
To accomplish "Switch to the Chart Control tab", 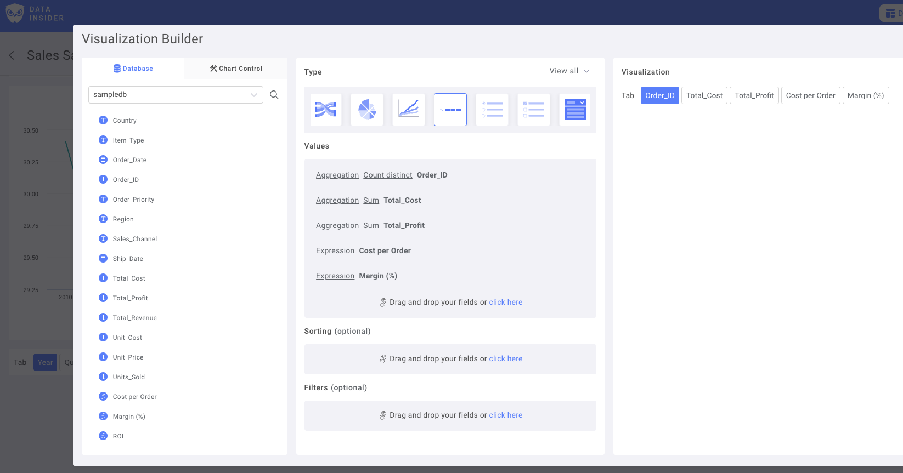I will [x=236, y=69].
